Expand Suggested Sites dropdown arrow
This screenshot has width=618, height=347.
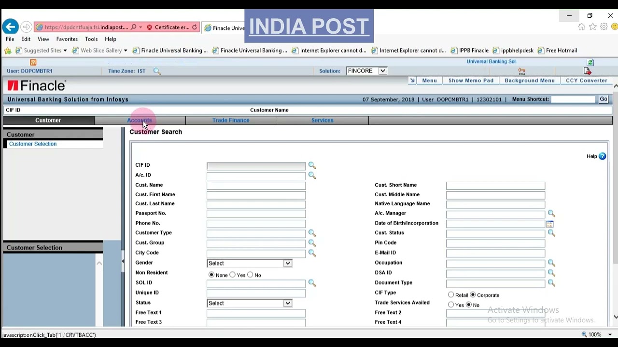tap(65, 51)
